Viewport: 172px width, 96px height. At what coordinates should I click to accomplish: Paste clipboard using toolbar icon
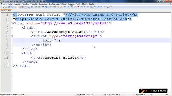32,7
